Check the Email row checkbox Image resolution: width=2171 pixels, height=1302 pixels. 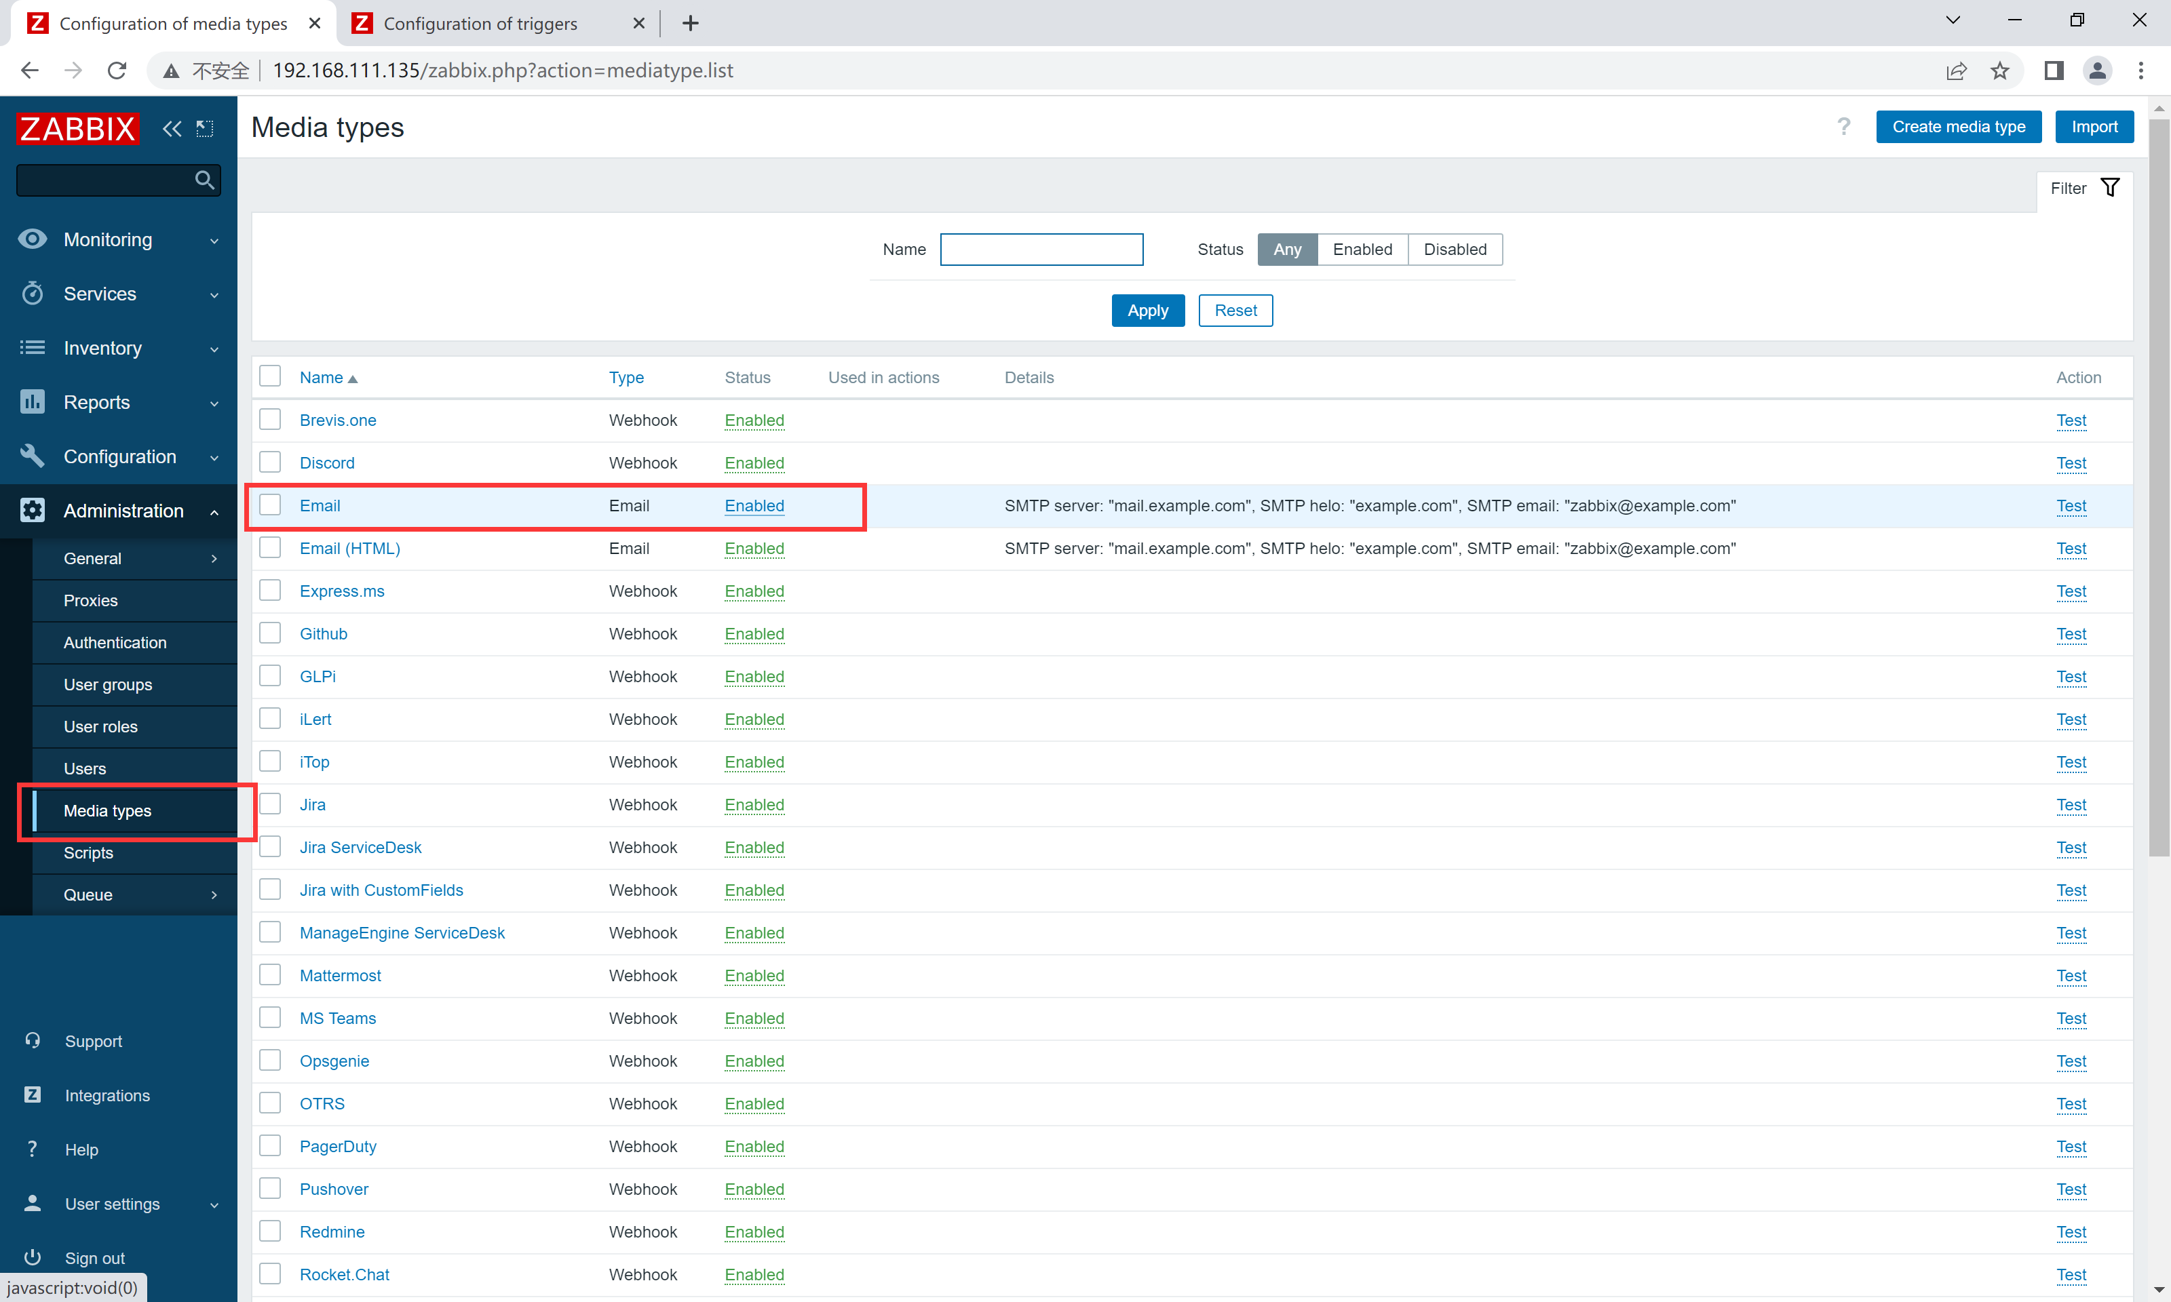coord(270,505)
